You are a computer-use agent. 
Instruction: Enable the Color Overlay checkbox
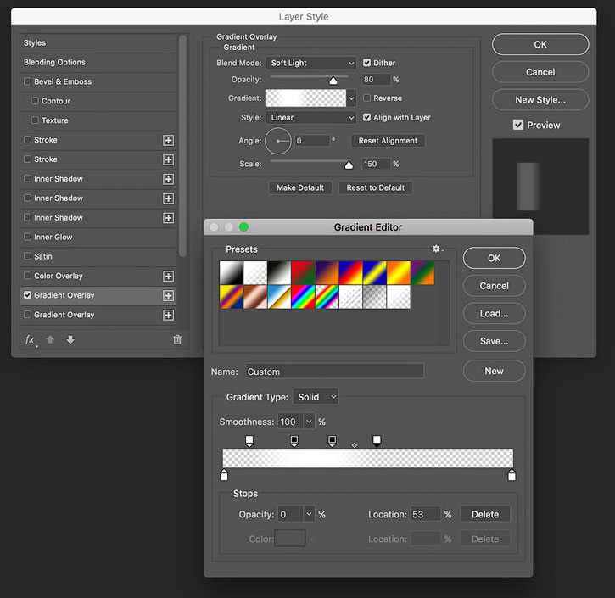(27, 276)
